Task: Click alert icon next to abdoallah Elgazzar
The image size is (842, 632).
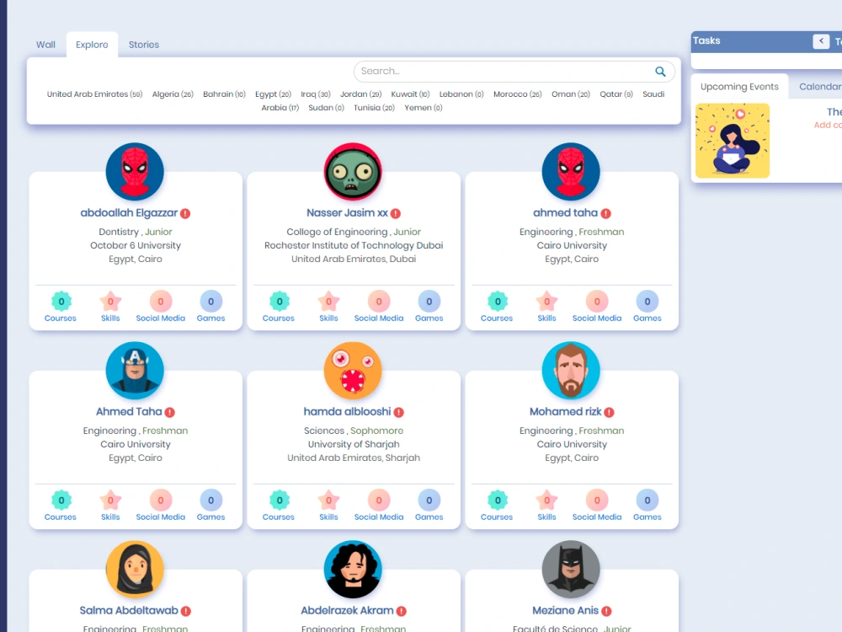Action: click(185, 213)
